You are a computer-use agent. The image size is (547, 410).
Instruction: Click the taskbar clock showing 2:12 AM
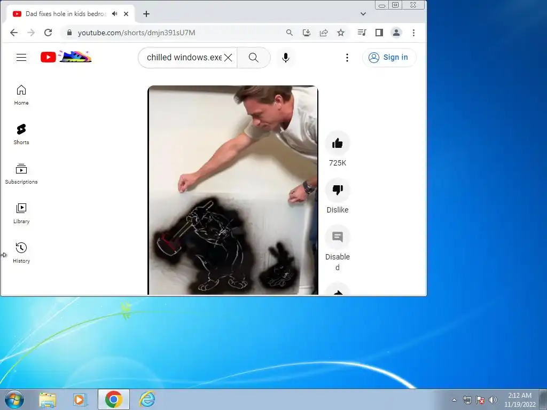pos(520,400)
